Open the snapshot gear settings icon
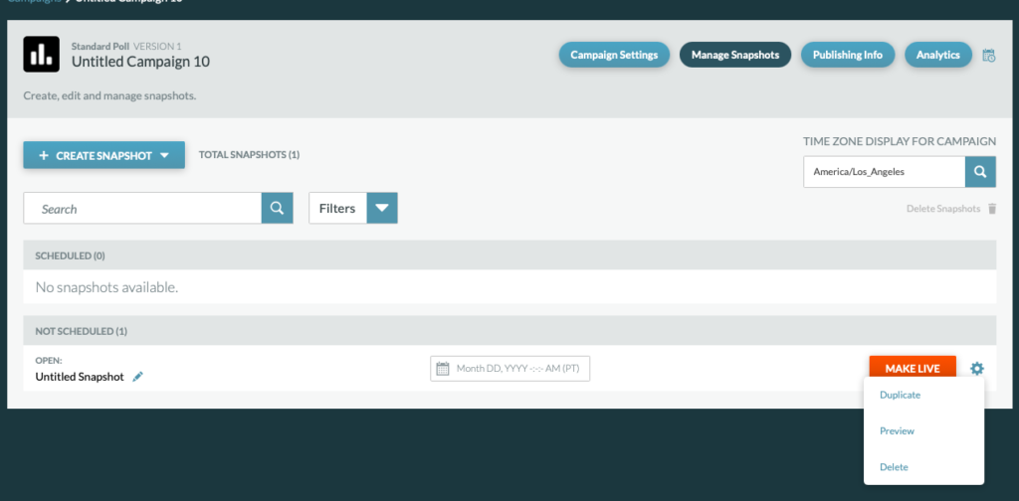1019x501 pixels. pyautogui.click(x=976, y=369)
